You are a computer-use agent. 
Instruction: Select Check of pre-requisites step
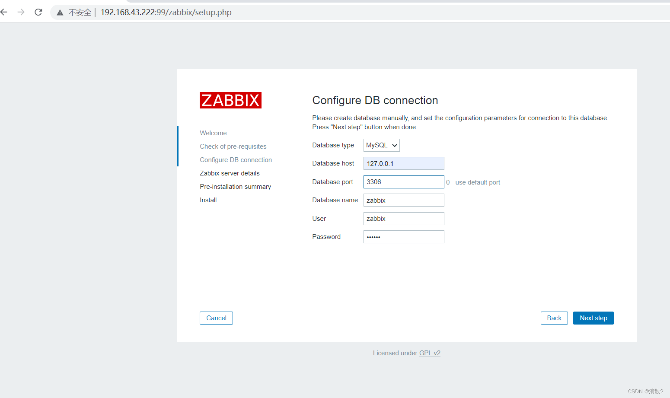point(233,146)
